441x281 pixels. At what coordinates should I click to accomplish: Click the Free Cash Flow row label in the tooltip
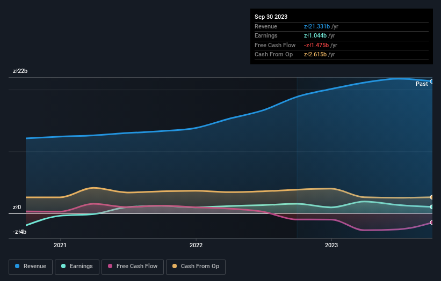[x=275, y=45]
